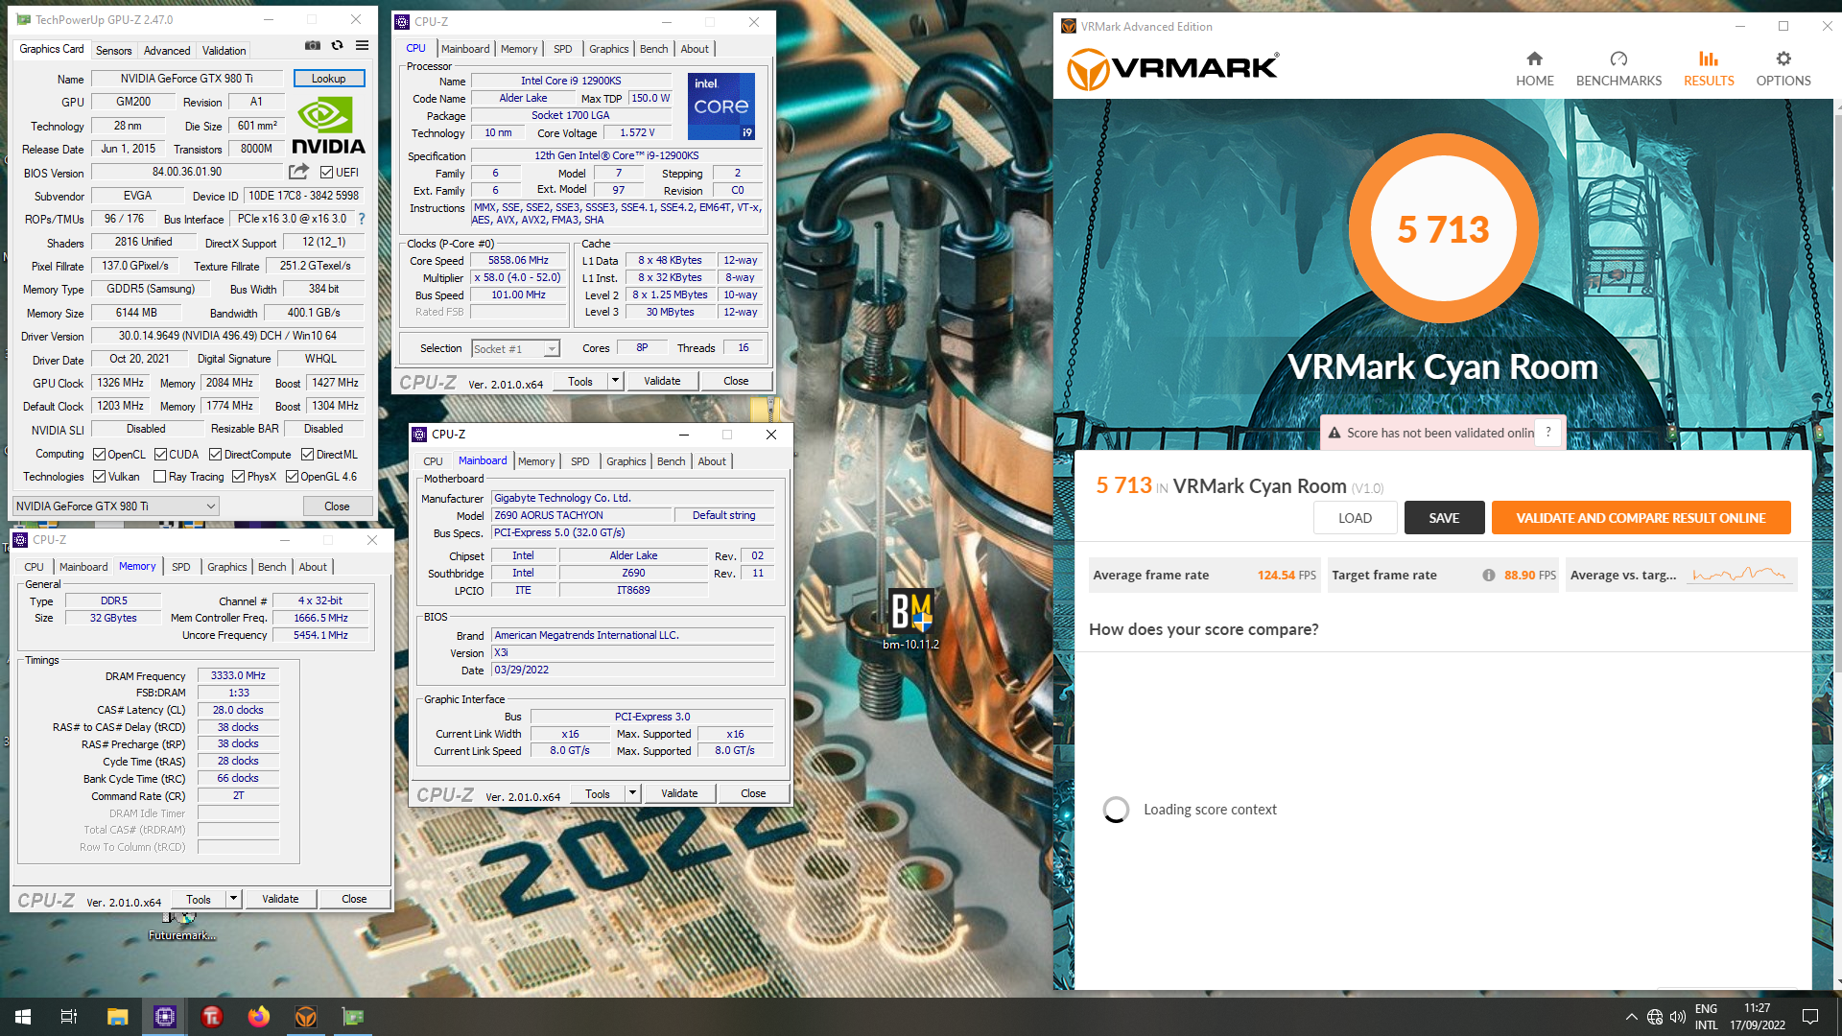Click the Average vs. target frame graph
Viewport: 1842px width, 1036px height.
point(1739,575)
